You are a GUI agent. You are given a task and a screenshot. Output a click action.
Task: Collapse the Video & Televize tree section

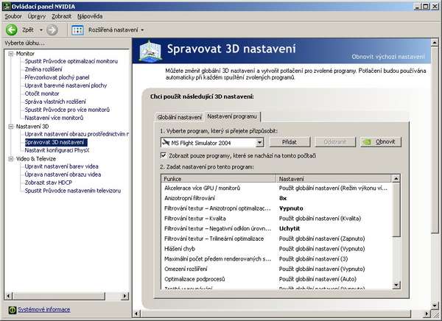(x=10, y=158)
